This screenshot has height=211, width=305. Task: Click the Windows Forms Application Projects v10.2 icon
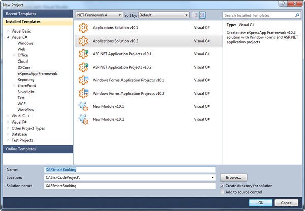pos(83,93)
